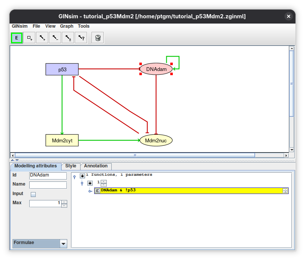The height and width of the screenshot is (260, 305).
Task: Select the Mdm2nuc node
Action: point(156,140)
